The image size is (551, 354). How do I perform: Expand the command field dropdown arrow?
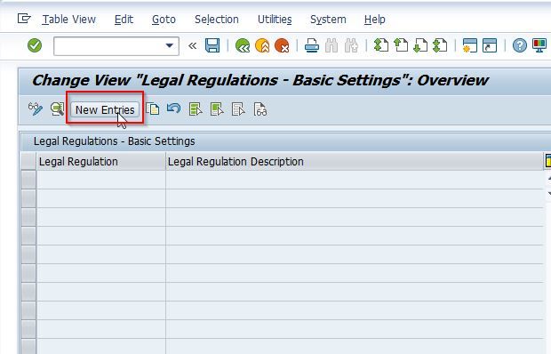pos(170,45)
